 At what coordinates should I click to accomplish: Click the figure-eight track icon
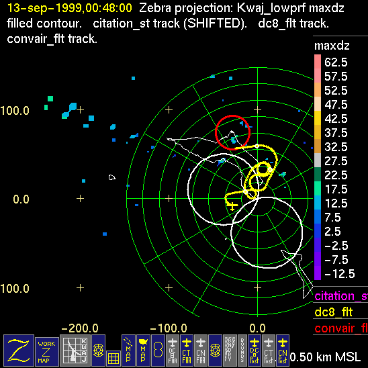(158, 351)
